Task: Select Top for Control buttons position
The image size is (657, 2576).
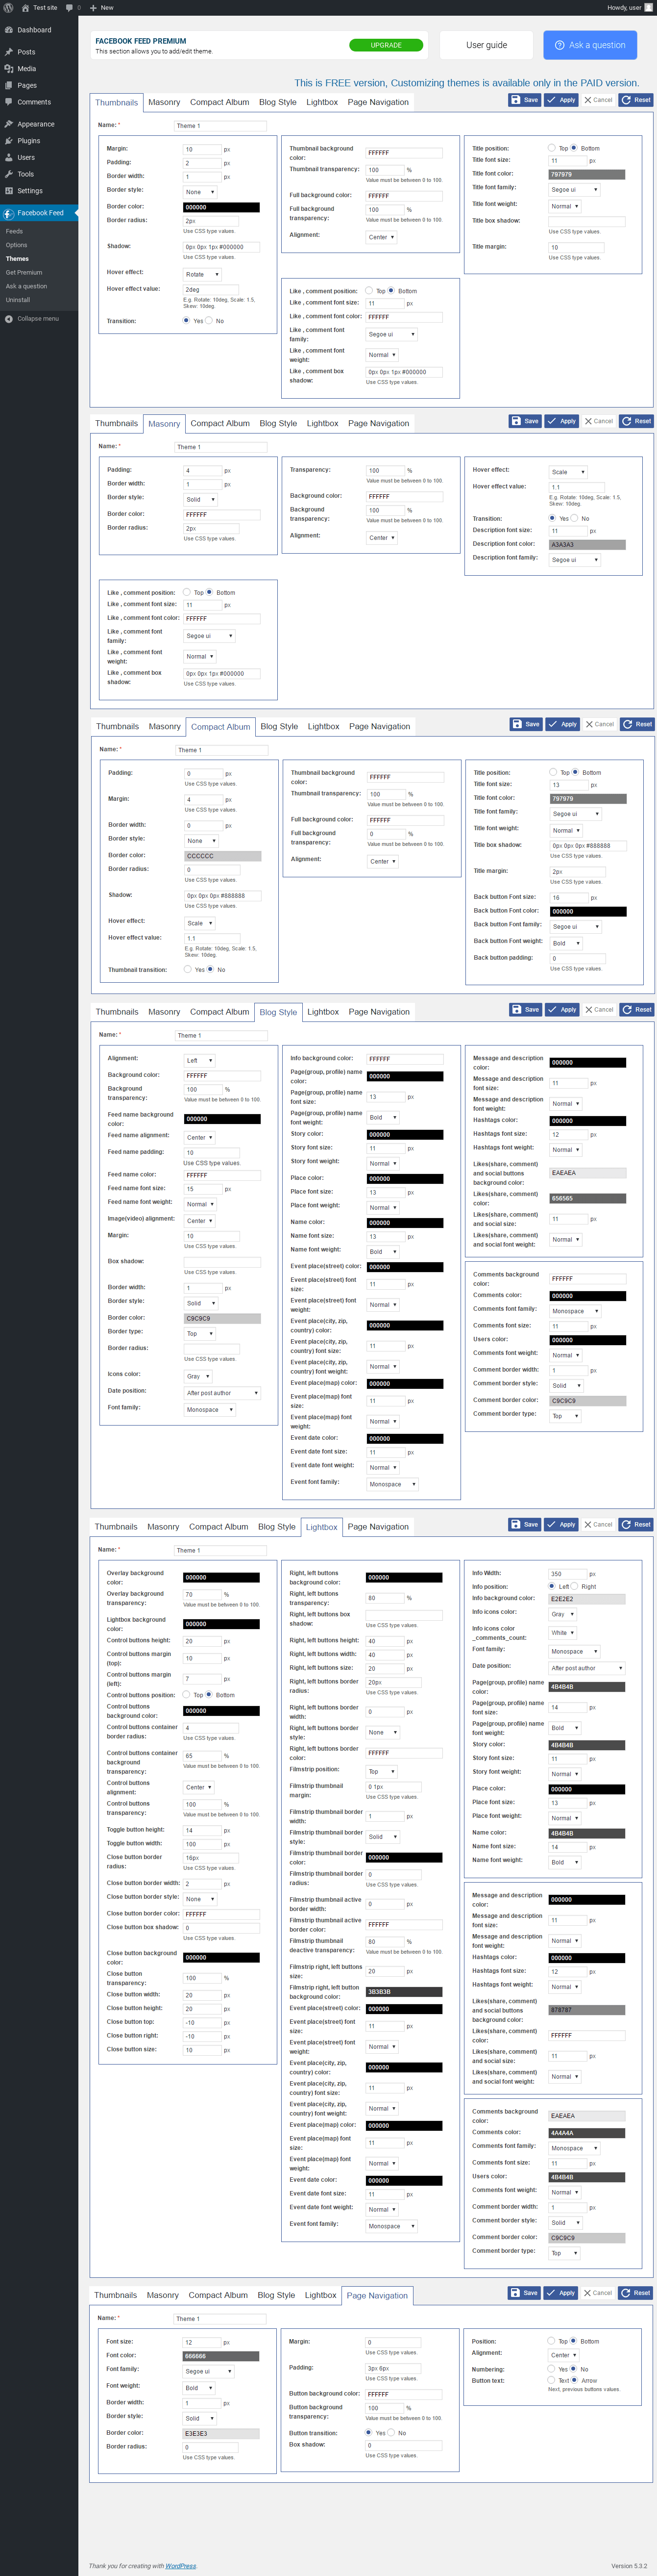Action: (187, 1694)
